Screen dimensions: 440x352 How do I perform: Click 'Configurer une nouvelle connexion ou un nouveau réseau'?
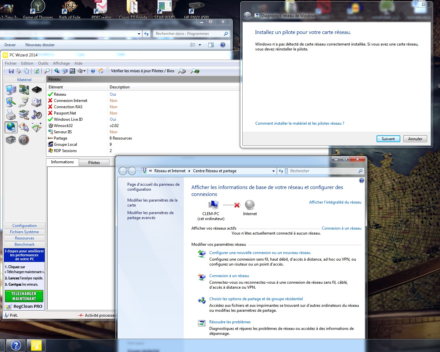point(260,253)
